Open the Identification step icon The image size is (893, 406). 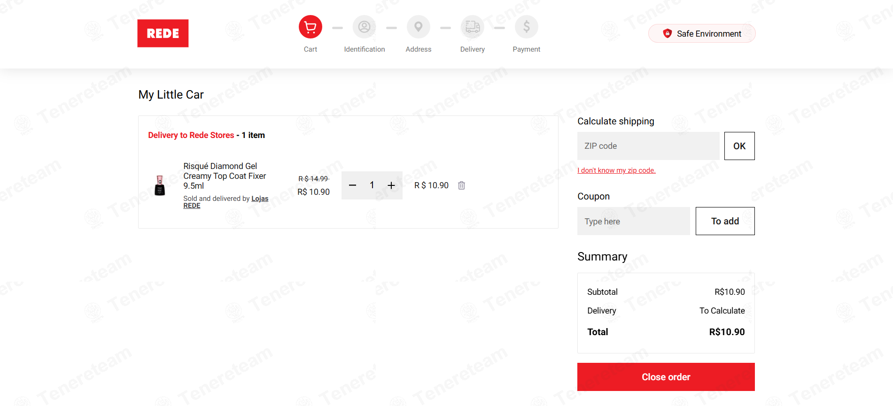click(365, 27)
